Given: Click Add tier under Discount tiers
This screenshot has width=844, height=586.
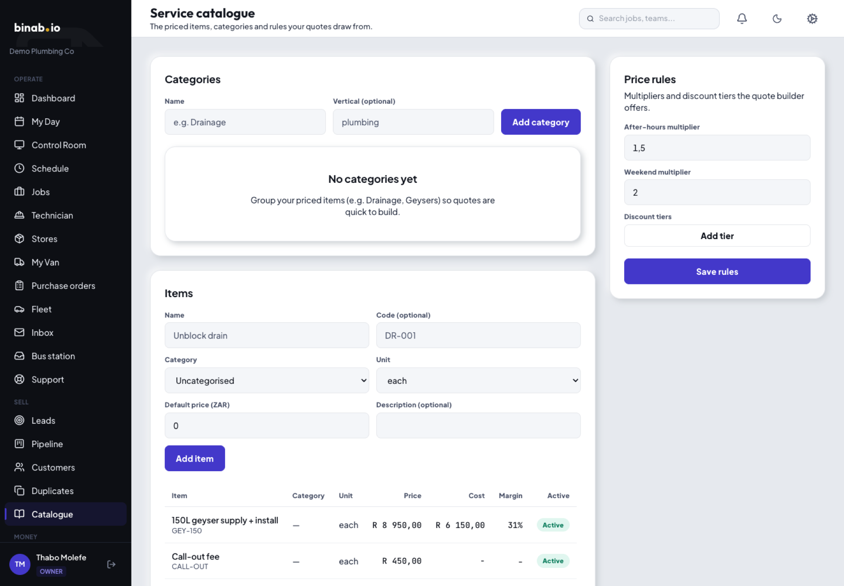Looking at the screenshot, I should pos(717,236).
